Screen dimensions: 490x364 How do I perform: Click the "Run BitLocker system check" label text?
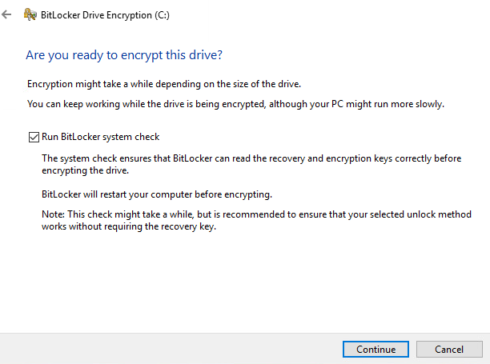pyautogui.click(x=100, y=137)
